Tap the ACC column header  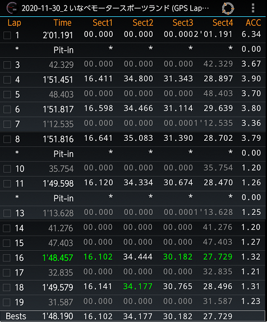pos(253,22)
